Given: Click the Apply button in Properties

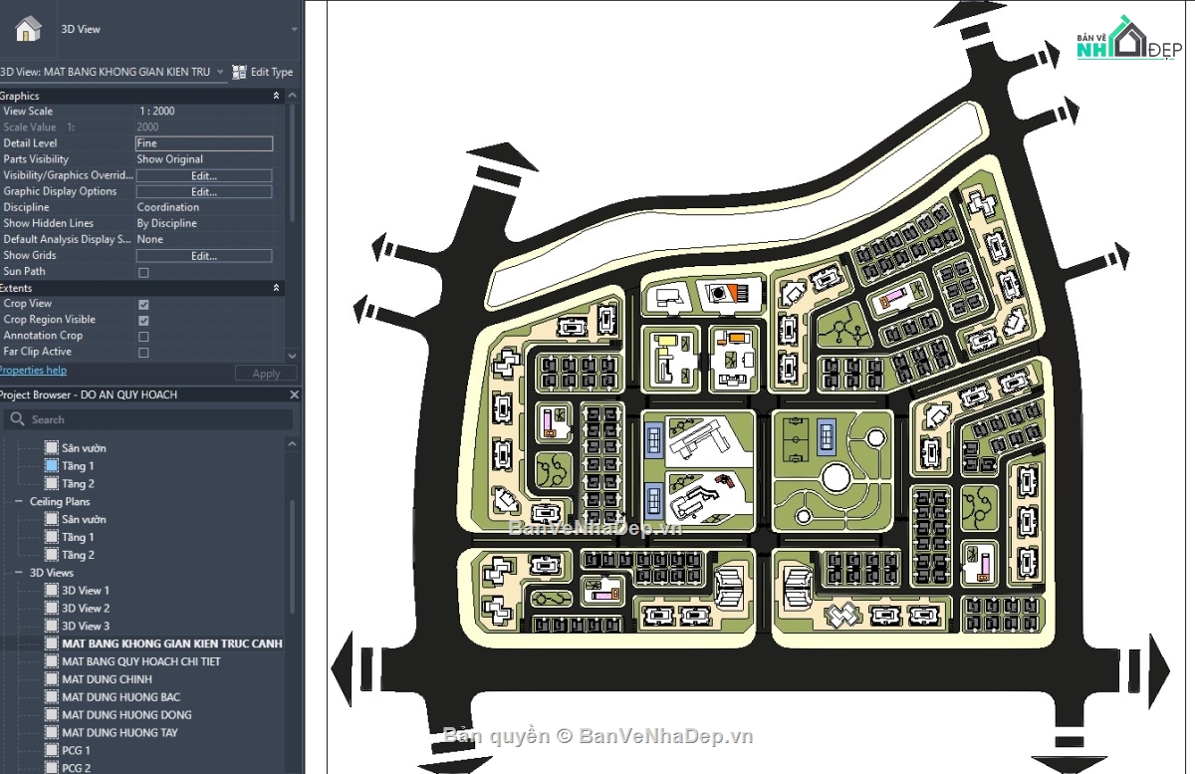Looking at the screenshot, I should point(266,374).
